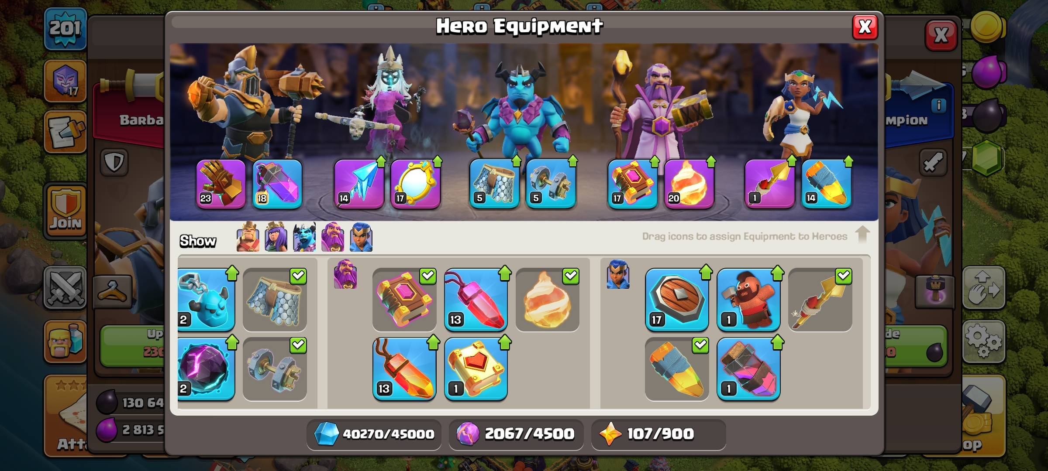Filter equipment by Archer Queen portrait
This screenshot has height=471, width=1048.
(276, 237)
